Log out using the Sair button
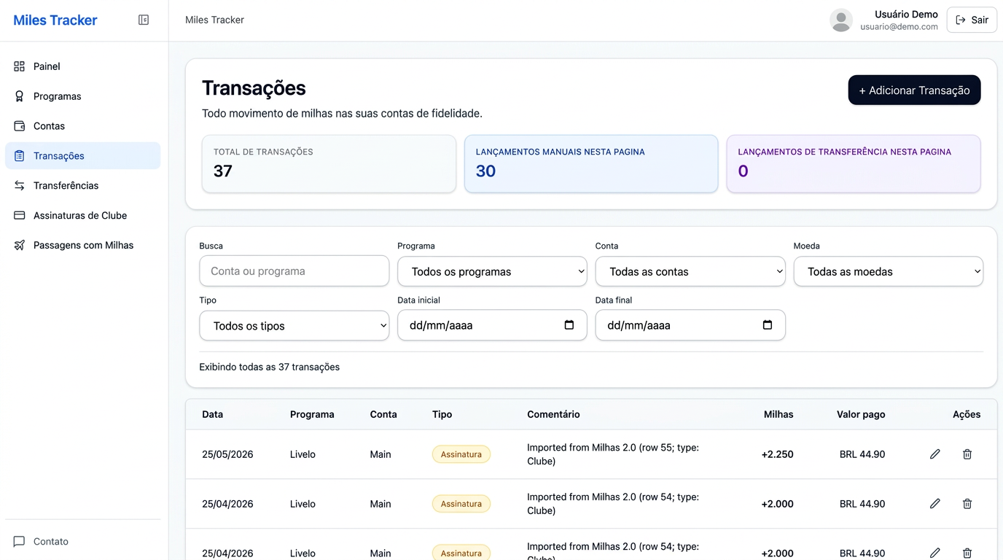 [x=972, y=20]
